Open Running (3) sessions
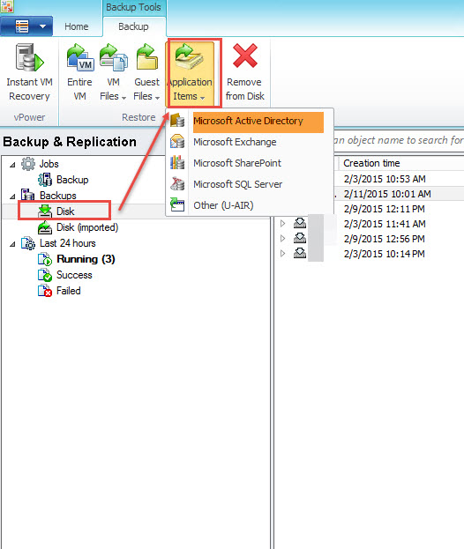464x549 pixels. pyautogui.click(x=86, y=259)
